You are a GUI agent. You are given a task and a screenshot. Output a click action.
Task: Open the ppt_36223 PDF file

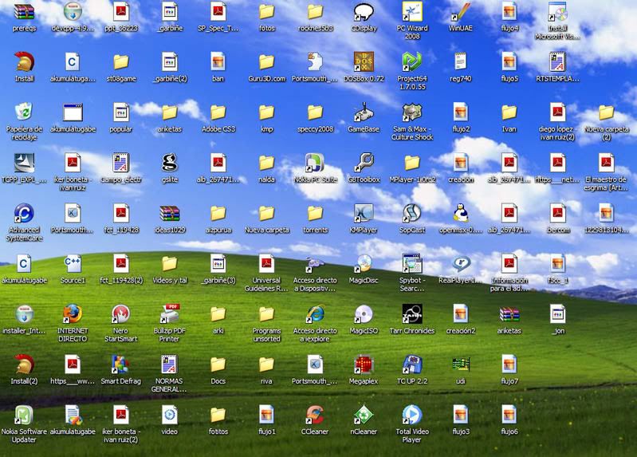[x=120, y=11]
